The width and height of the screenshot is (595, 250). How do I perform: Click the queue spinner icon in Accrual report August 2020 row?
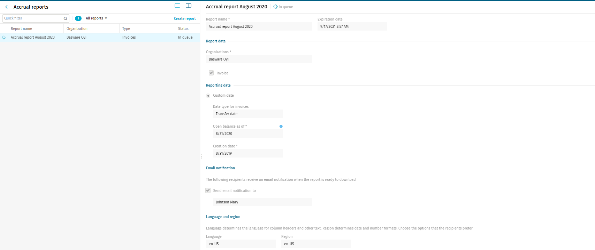[4, 38]
